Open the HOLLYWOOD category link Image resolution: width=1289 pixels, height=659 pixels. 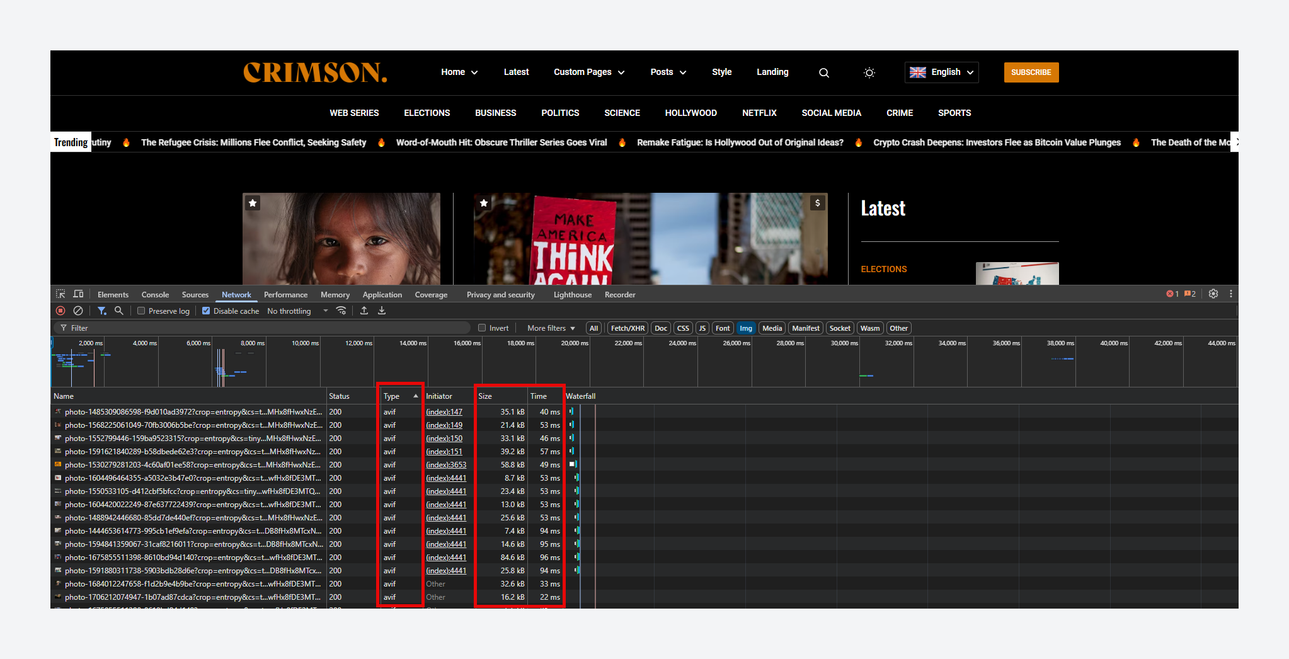[691, 113]
